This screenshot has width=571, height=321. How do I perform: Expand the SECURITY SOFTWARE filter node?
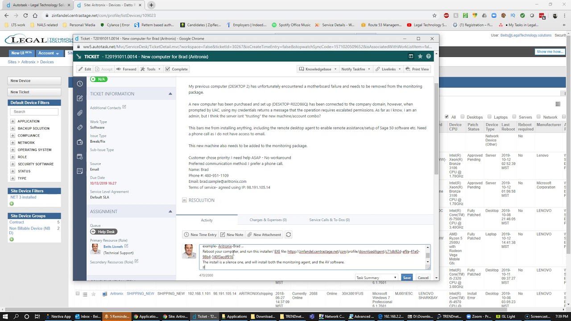(x=12, y=164)
